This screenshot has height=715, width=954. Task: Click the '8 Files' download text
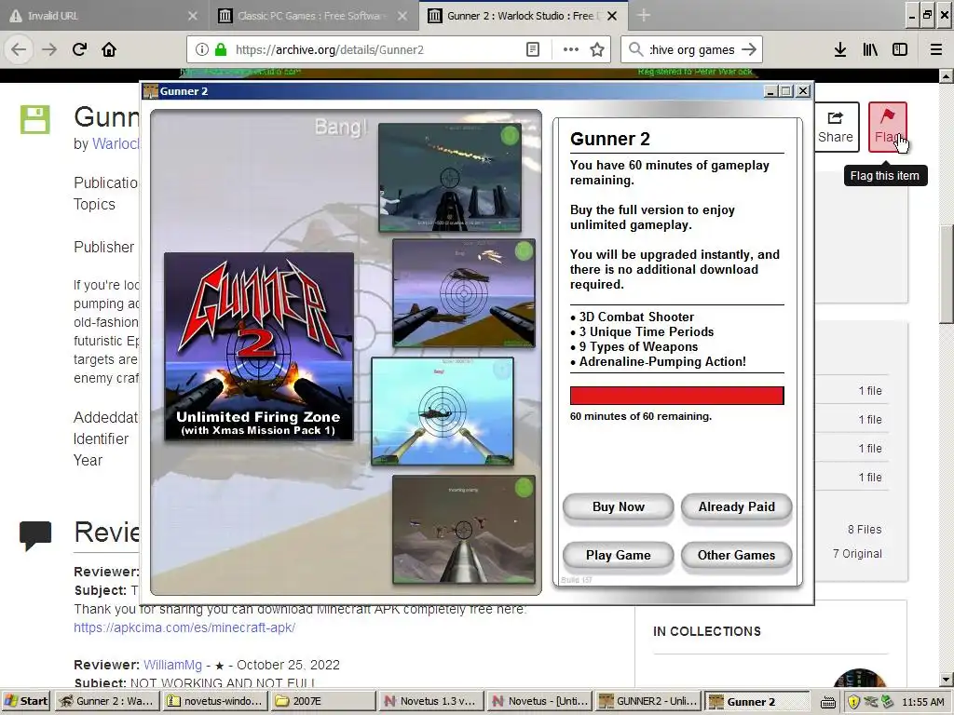(865, 530)
